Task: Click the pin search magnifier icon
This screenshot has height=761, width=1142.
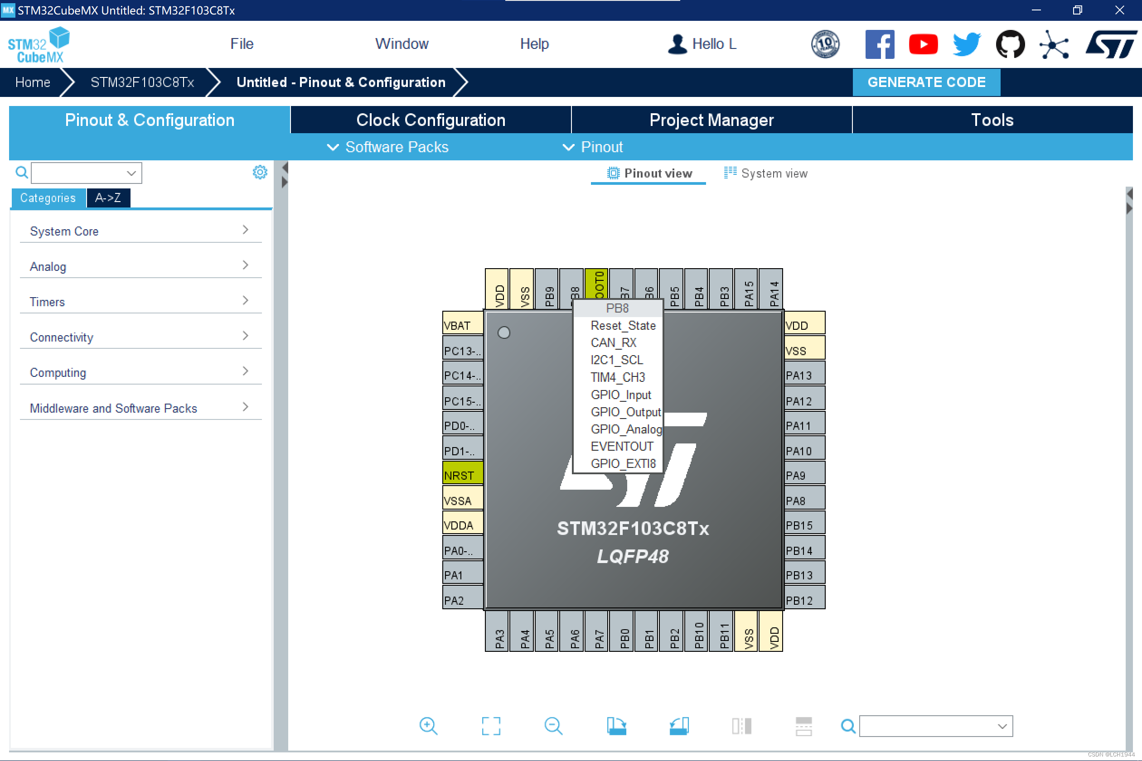Action: click(848, 726)
